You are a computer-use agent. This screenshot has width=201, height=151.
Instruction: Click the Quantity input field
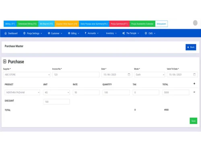(116, 92)
